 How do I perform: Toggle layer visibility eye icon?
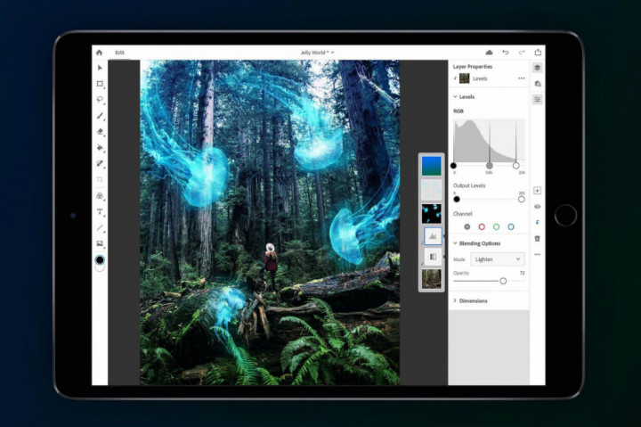pyautogui.click(x=538, y=207)
